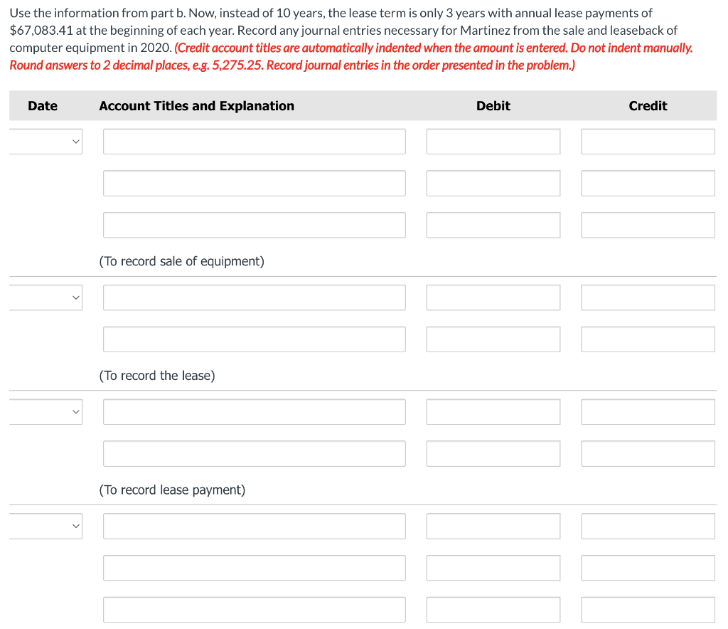Click first credit field of the last journal entry
The height and width of the screenshot is (629, 728).
coord(648,527)
